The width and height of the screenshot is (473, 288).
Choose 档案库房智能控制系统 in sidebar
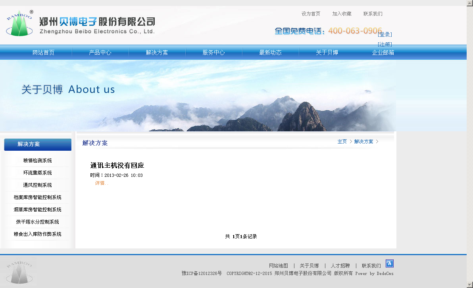click(x=37, y=197)
